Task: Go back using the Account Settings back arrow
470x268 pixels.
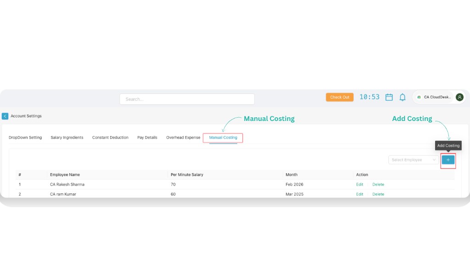Action: click(6, 116)
